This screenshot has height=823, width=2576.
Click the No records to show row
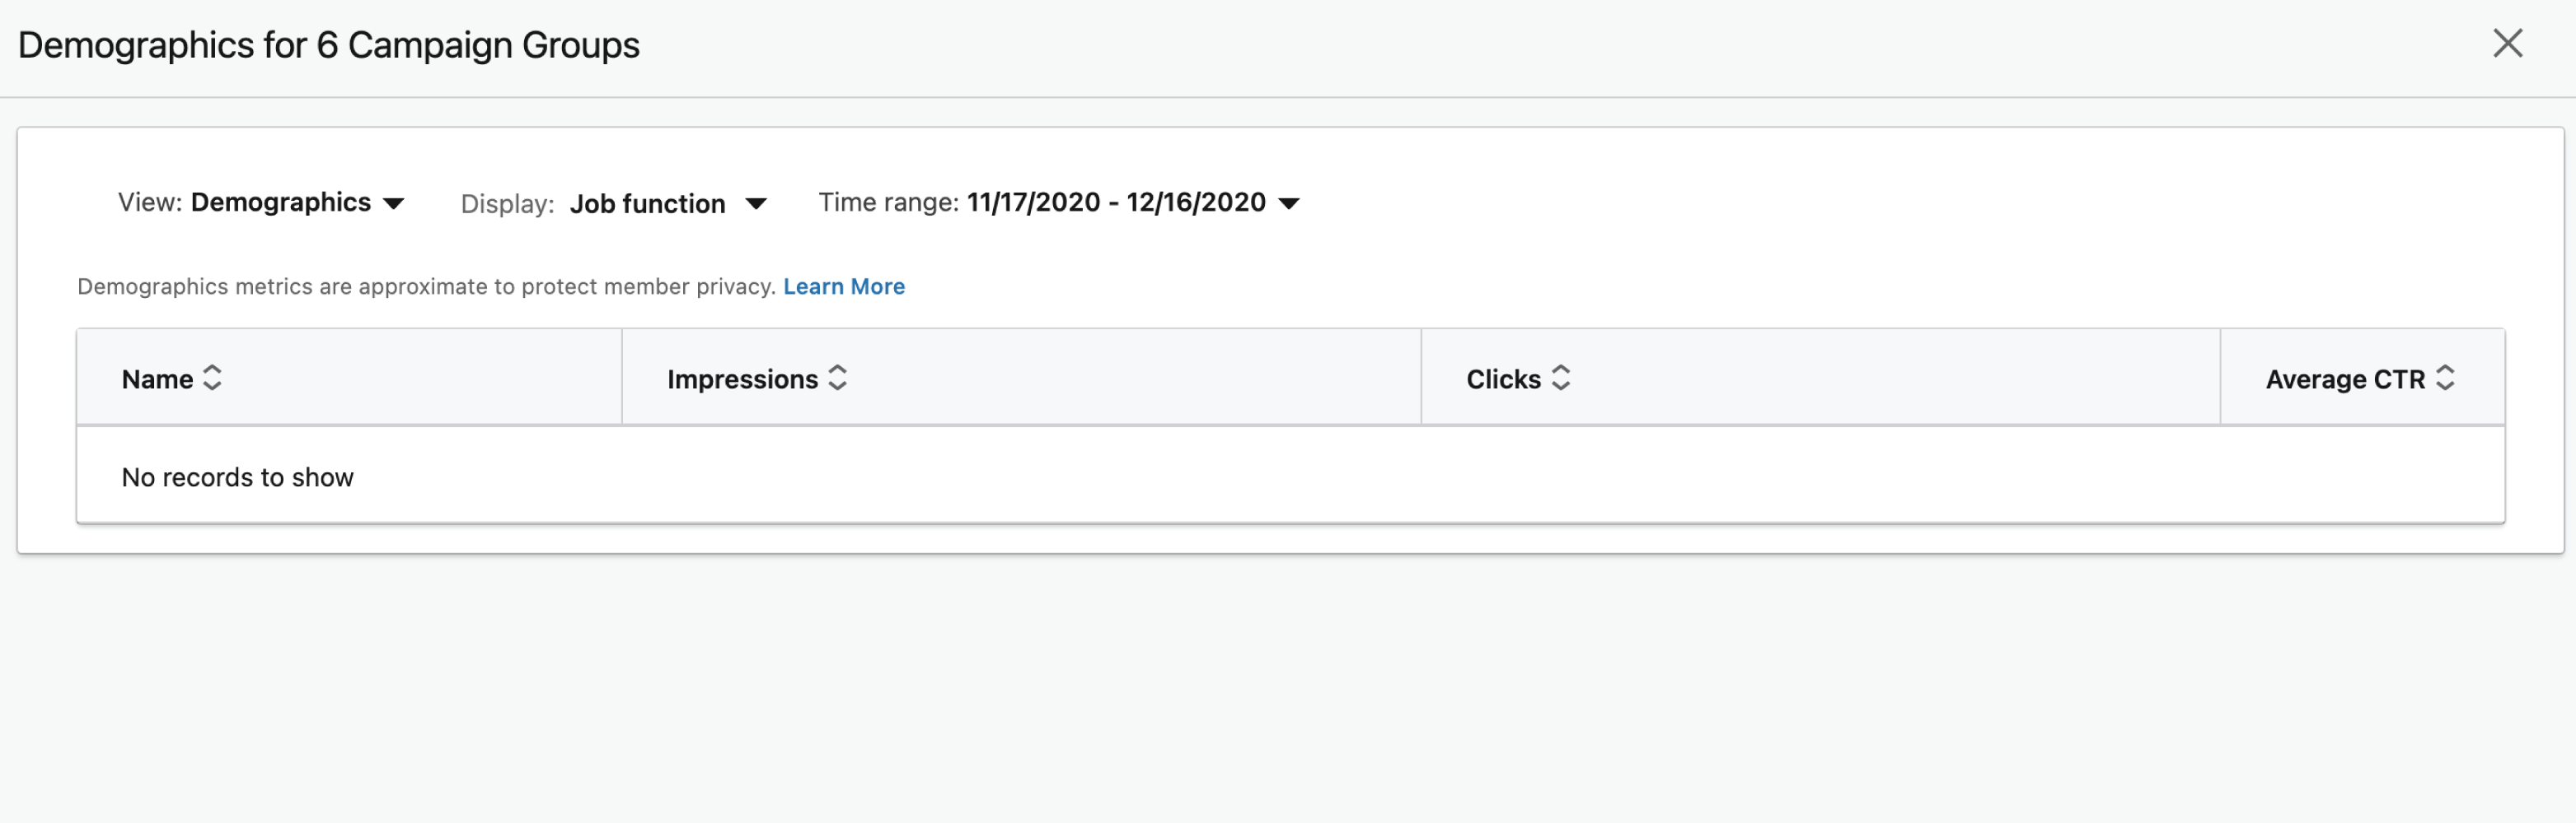(x=1290, y=477)
